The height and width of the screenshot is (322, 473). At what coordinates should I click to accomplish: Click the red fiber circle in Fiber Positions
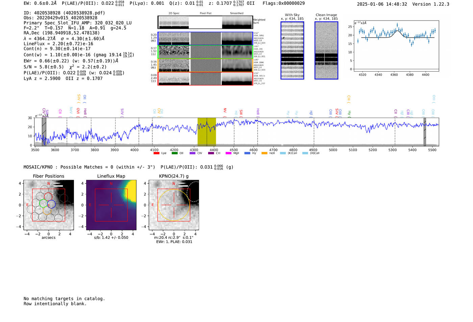(x=48, y=197)
